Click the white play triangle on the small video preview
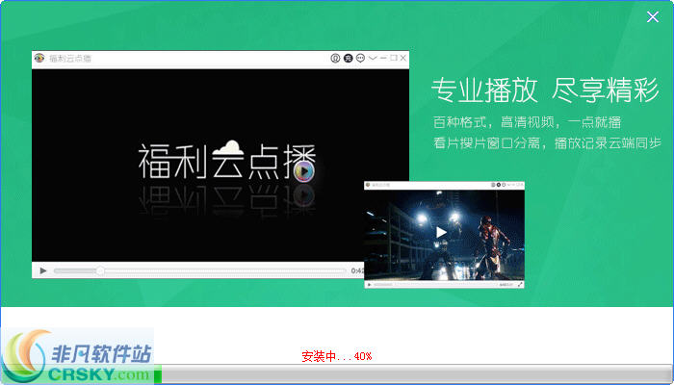 [x=441, y=233]
